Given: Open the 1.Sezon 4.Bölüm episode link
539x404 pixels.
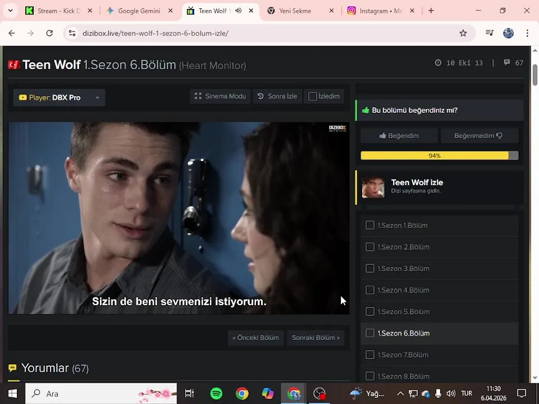Looking at the screenshot, I should [x=403, y=290].
